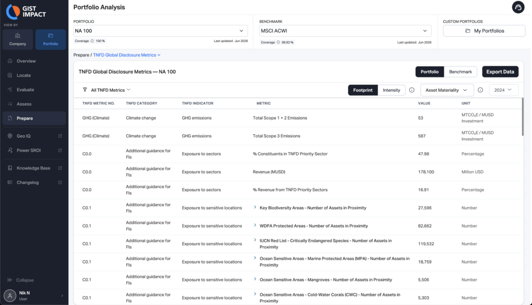This screenshot has width=532, height=305.
Task: Select the Footprint view
Action: [363, 90]
